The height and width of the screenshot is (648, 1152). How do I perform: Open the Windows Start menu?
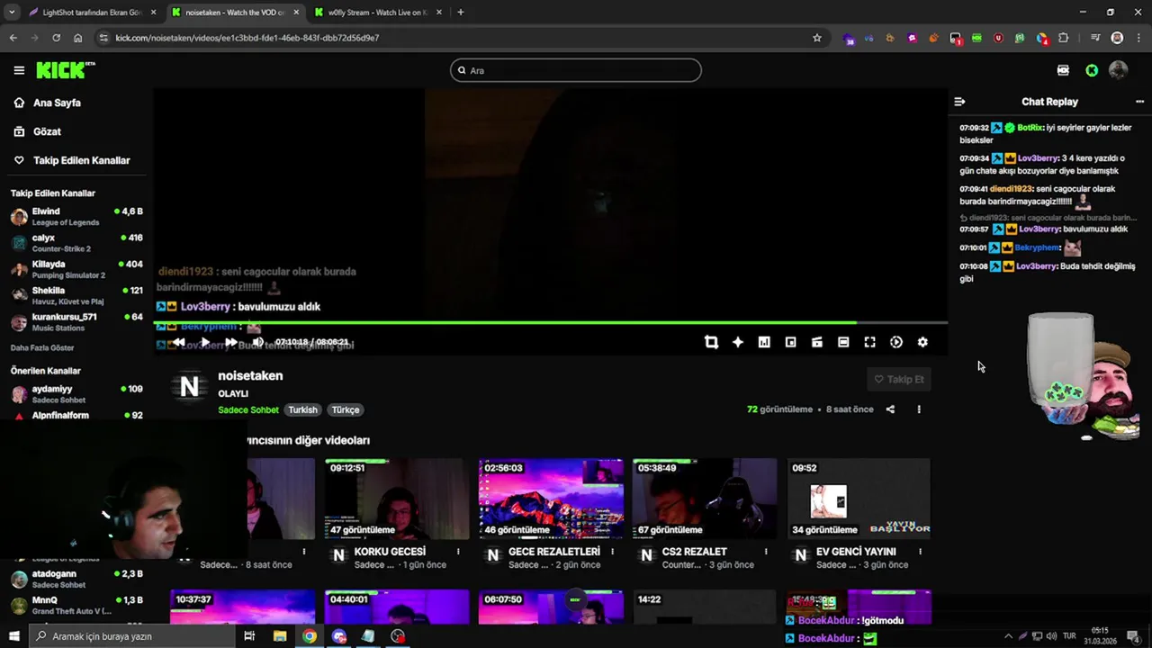pos(13,636)
